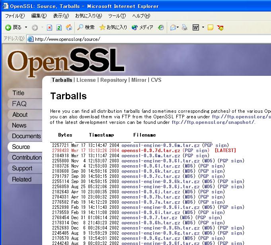
Task: Click the IE page icon in the address bar
Action: click(30, 39)
